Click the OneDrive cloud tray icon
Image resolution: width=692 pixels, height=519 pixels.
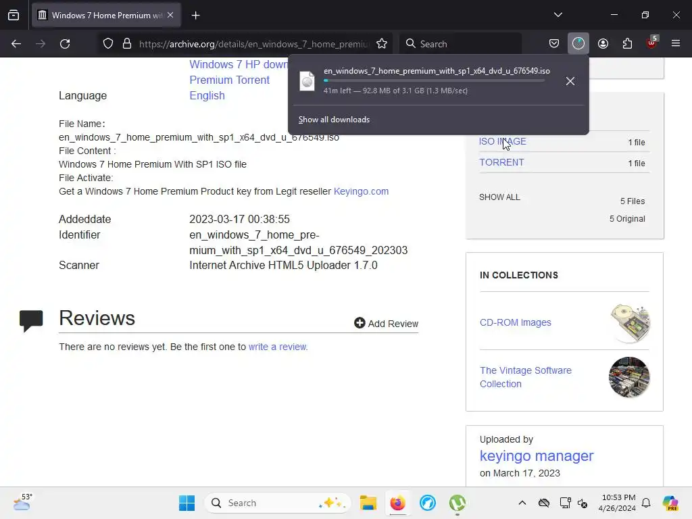click(x=544, y=503)
